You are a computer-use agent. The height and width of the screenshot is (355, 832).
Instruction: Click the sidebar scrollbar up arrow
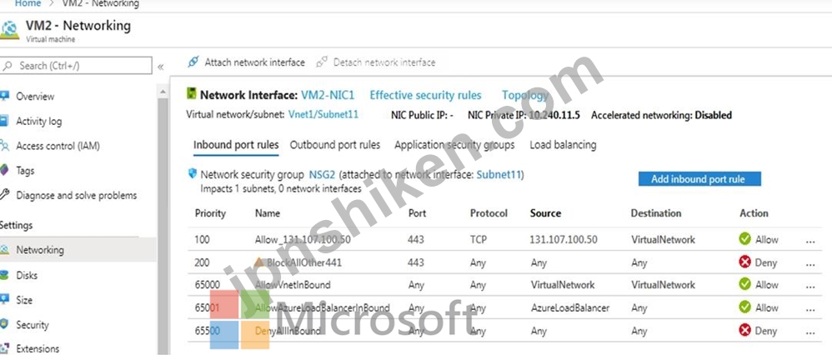tap(163, 92)
